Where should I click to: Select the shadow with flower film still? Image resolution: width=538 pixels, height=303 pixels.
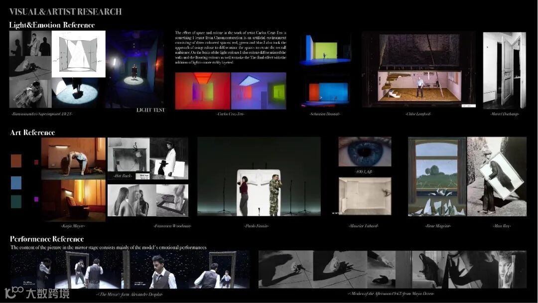click(x=286, y=270)
